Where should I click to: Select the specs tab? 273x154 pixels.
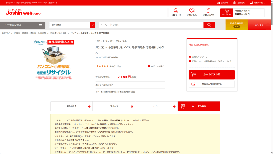click(114, 106)
